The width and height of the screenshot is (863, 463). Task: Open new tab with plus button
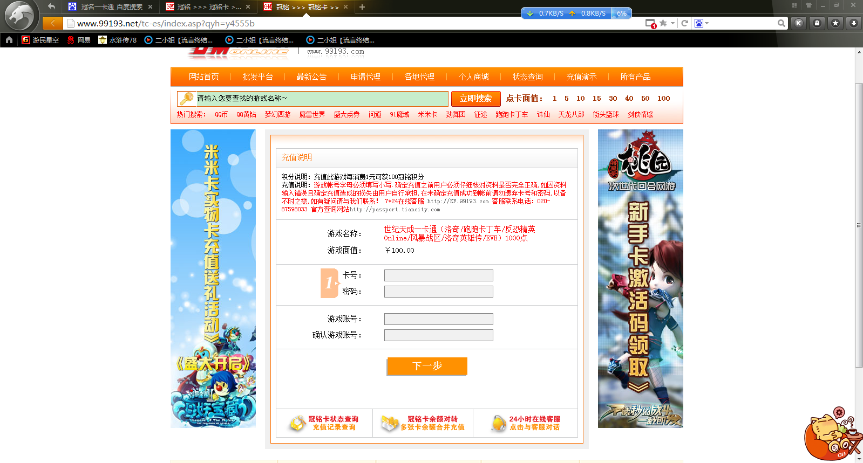click(x=362, y=7)
